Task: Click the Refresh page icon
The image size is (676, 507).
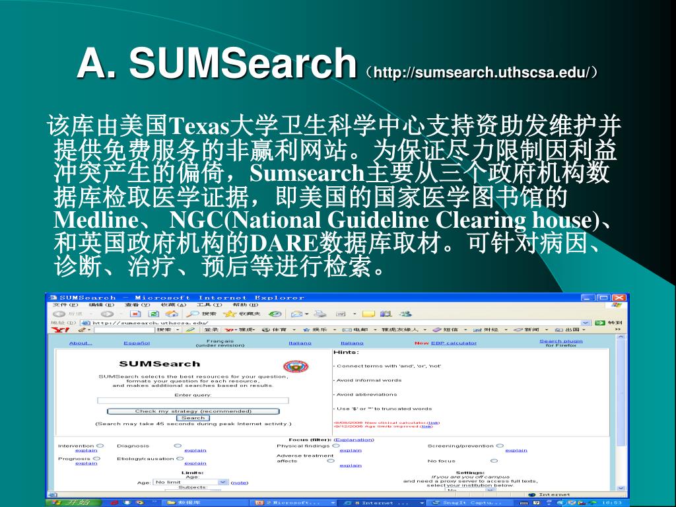Action: click(153, 314)
